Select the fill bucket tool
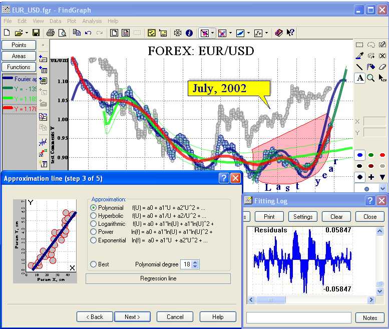Viewport: 389px width, 329px height. coord(371,67)
